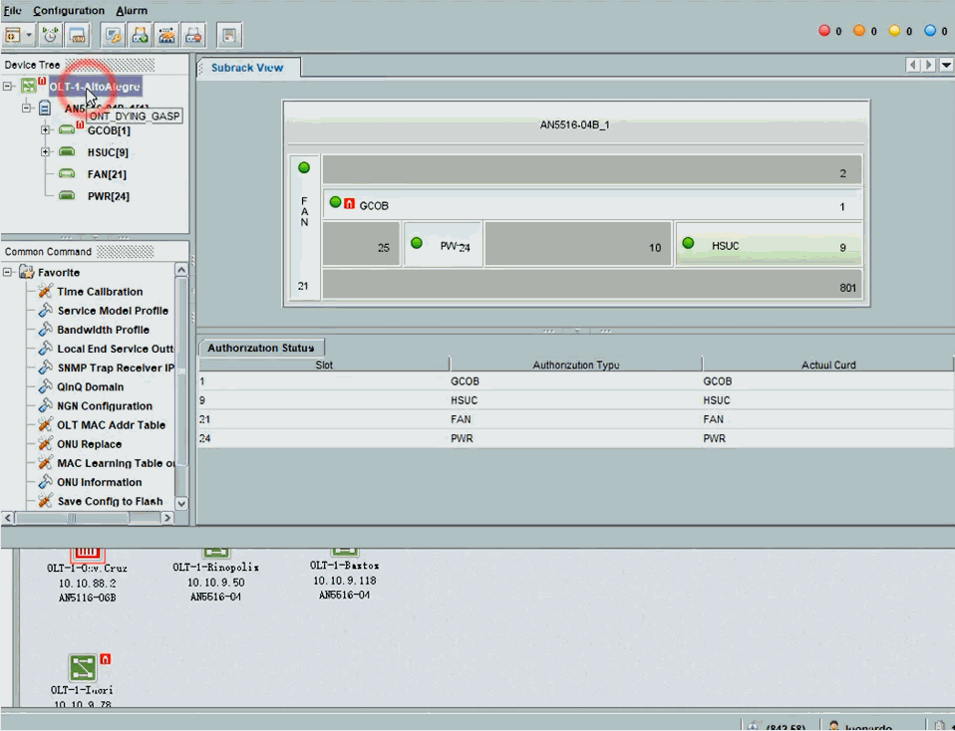Click the '10.10.88.2' address label in topology
Viewport: 955px width, 731px height.
87,583
